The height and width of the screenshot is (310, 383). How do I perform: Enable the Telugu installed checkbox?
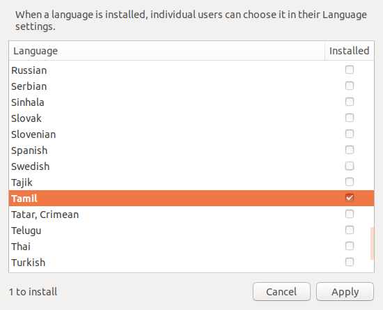350,230
